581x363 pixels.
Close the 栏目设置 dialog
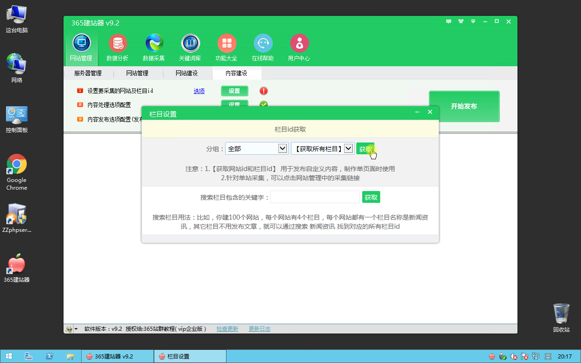(430, 113)
